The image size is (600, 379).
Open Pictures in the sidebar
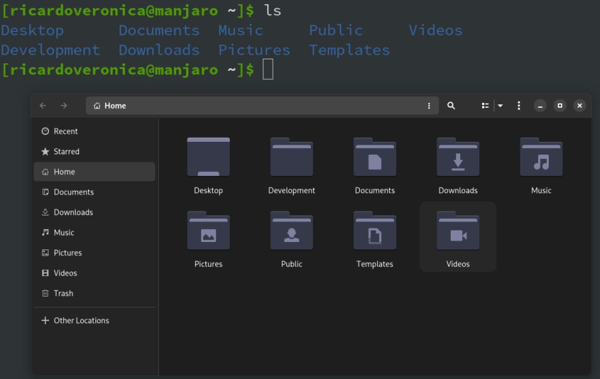pyautogui.click(x=94, y=253)
